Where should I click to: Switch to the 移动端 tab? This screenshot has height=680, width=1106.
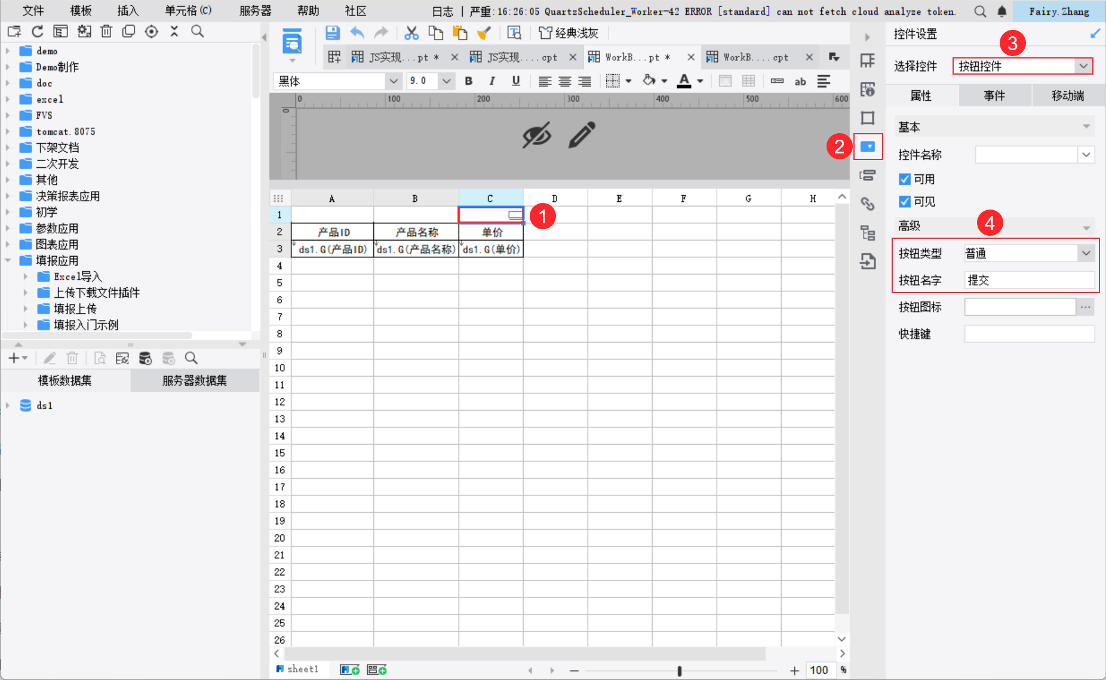(1068, 96)
